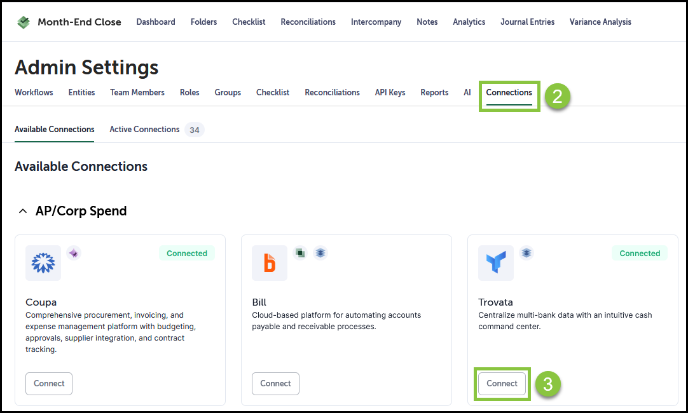Image resolution: width=688 pixels, height=413 pixels.
Task: Click the Available Connections section heading
Action: click(81, 166)
